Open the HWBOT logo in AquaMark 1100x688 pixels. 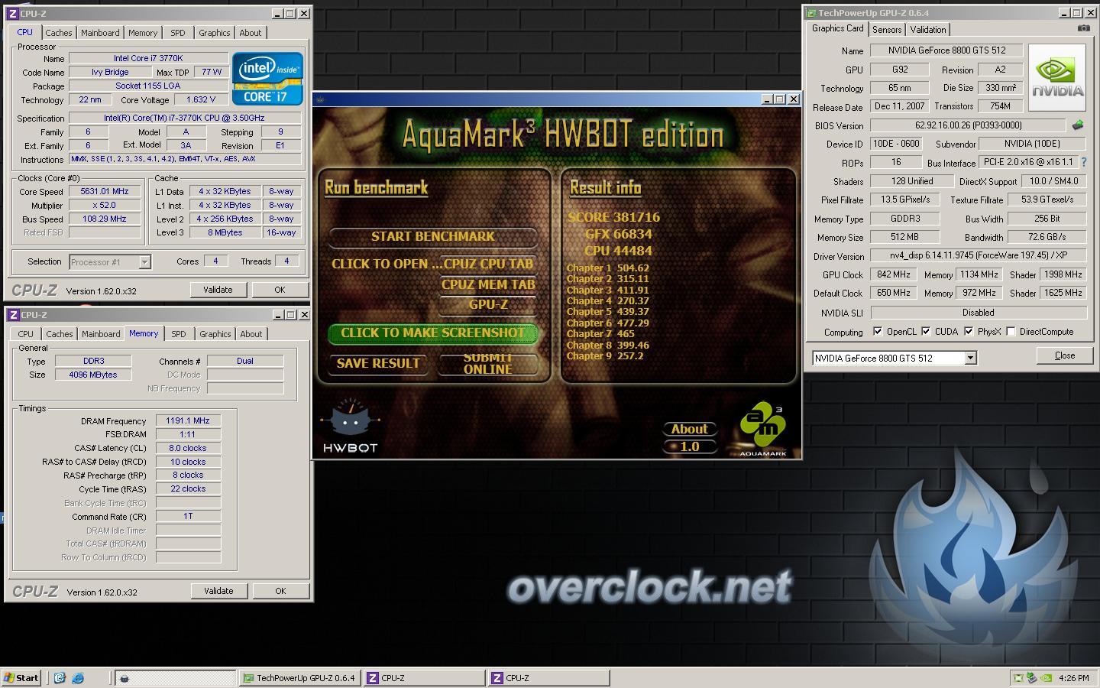[x=350, y=427]
